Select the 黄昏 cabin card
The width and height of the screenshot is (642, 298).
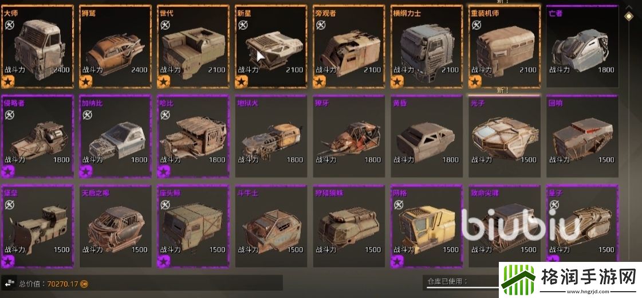(427, 136)
